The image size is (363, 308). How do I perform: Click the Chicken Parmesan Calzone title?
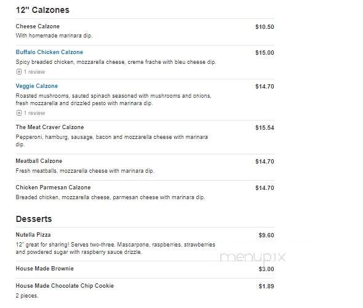(54, 188)
